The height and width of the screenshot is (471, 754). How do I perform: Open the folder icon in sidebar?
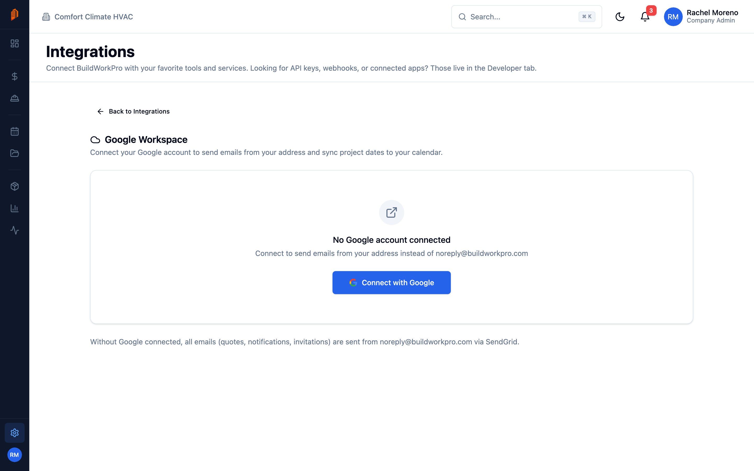point(15,153)
